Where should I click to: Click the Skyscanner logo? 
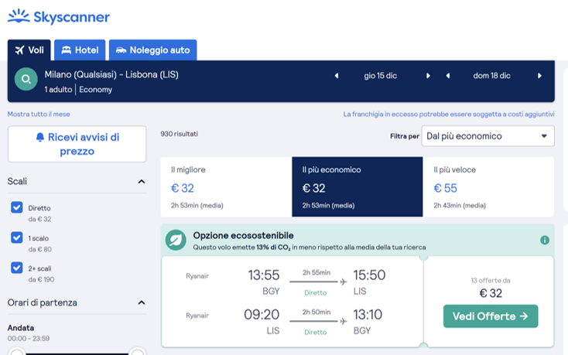(59, 16)
